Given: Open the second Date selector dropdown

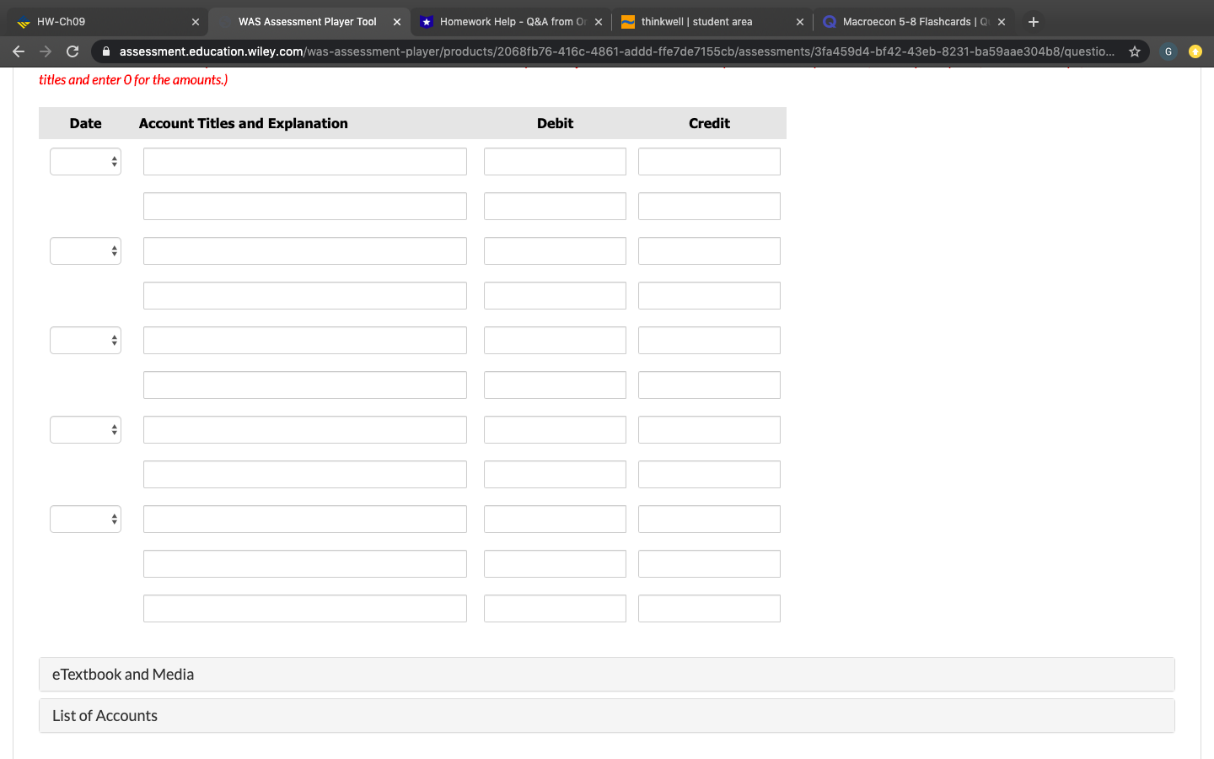Looking at the screenshot, I should (x=85, y=250).
